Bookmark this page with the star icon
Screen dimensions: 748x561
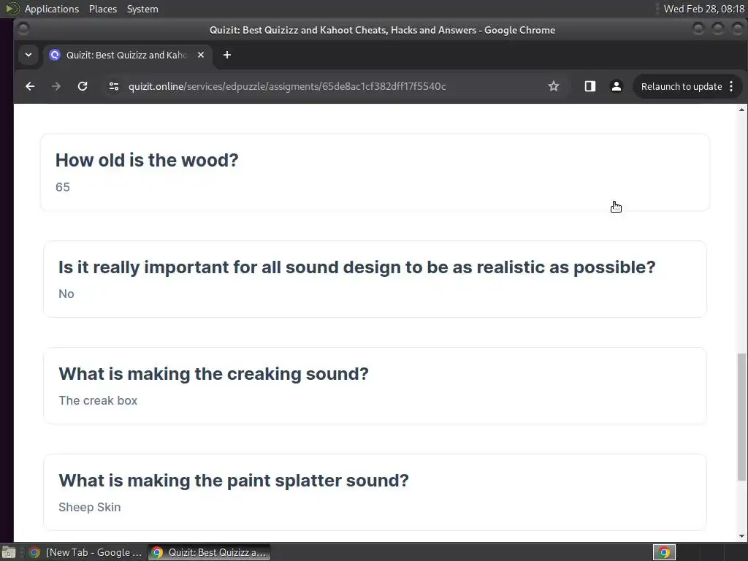tap(554, 86)
